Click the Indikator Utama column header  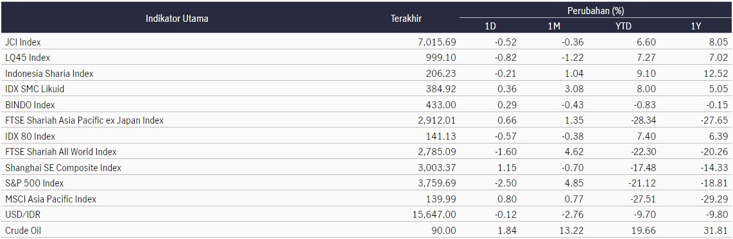click(x=177, y=19)
